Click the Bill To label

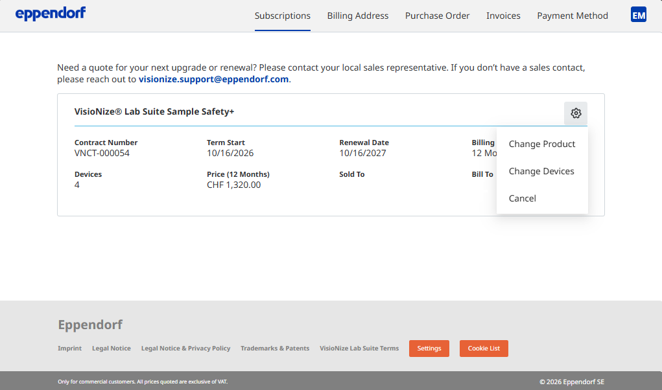pyautogui.click(x=482, y=174)
